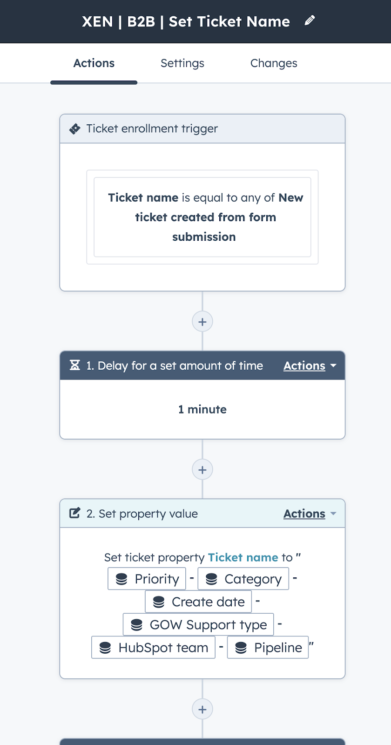This screenshot has width=391, height=745.
Task: Open Actions dropdown on the delay step
Action: click(310, 366)
